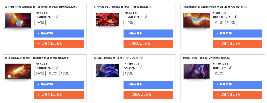The height and width of the screenshot is (103, 267).
Task: Choose 65V型 size for X8550H series
Action: click(219, 22)
